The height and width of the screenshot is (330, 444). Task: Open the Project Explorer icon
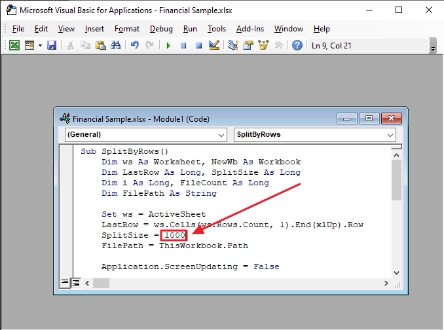tap(232, 45)
